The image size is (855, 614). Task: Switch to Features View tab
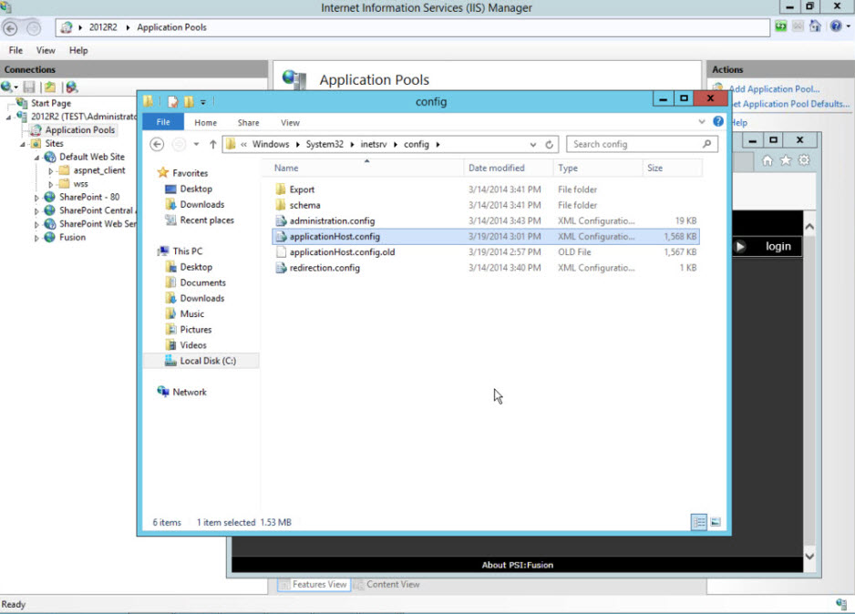tap(314, 585)
